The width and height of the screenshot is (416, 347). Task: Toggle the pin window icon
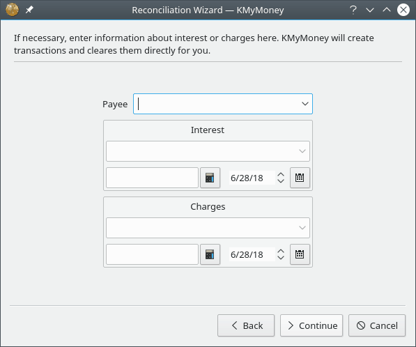(29, 10)
